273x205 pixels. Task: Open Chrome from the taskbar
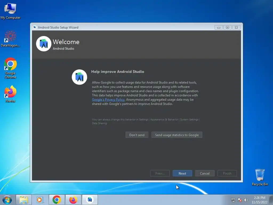click(x=57, y=200)
